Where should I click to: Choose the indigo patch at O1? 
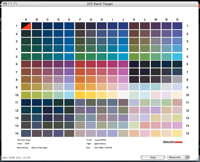(177, 26)
